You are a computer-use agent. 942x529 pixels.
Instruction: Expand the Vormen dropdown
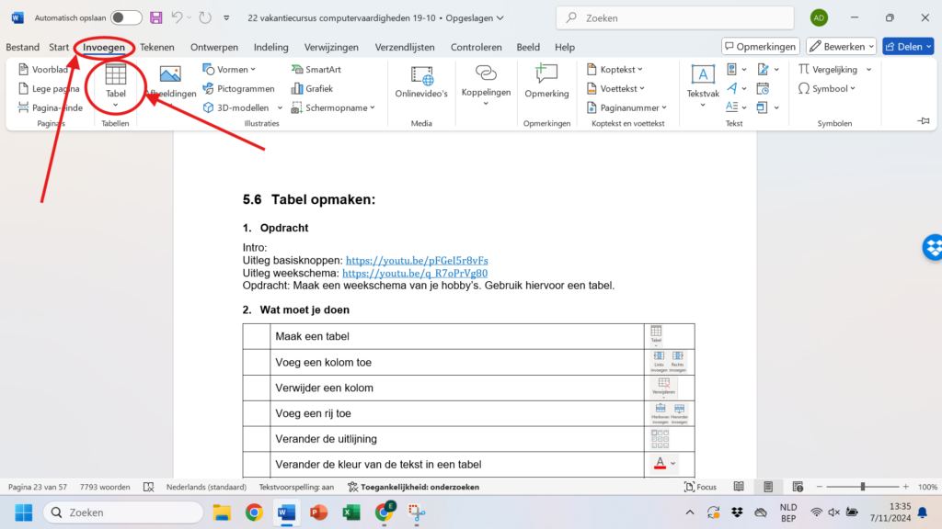coord(230,69)
